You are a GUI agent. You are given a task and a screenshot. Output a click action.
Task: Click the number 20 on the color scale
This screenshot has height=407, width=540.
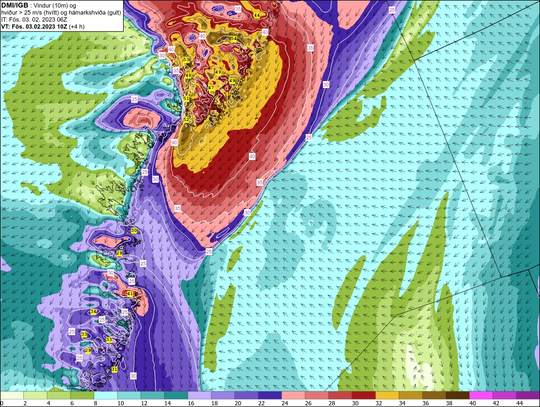click(238, 403)
